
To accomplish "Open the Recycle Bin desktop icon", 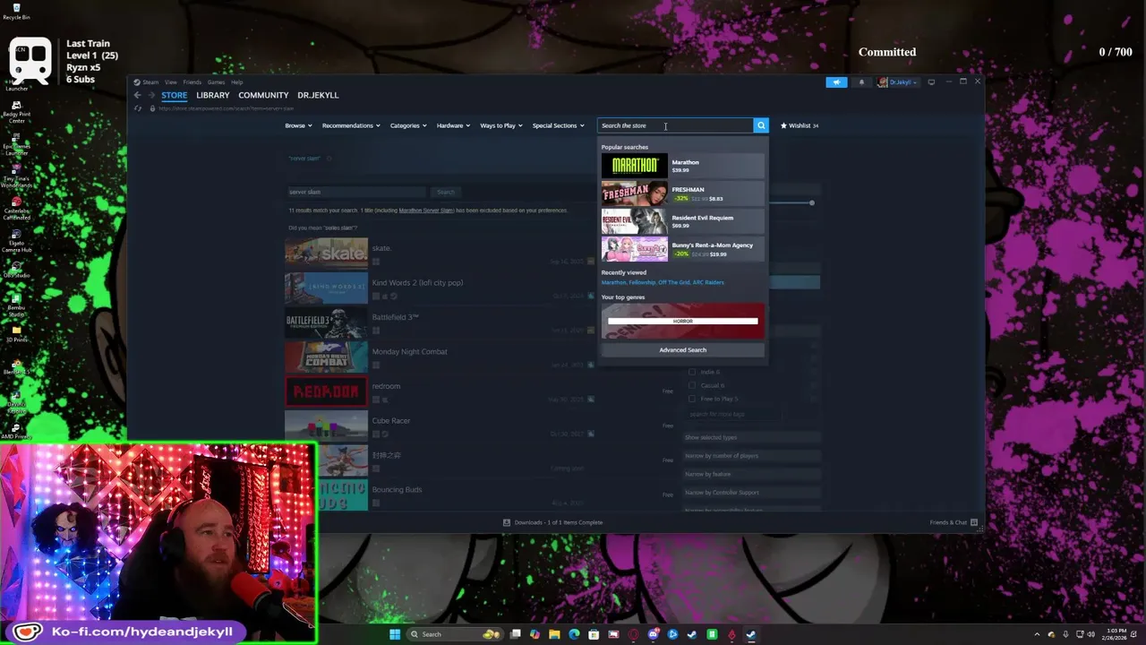I will [x=16, y=12].
